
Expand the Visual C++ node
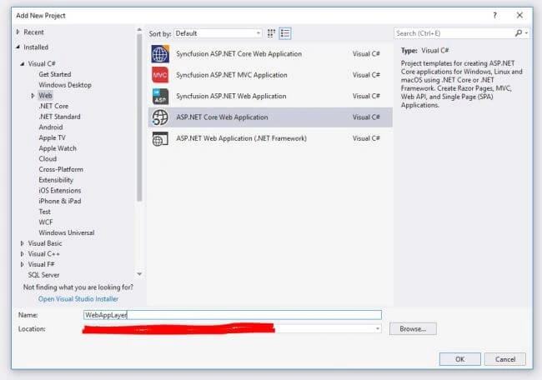(x=23, y=254)
